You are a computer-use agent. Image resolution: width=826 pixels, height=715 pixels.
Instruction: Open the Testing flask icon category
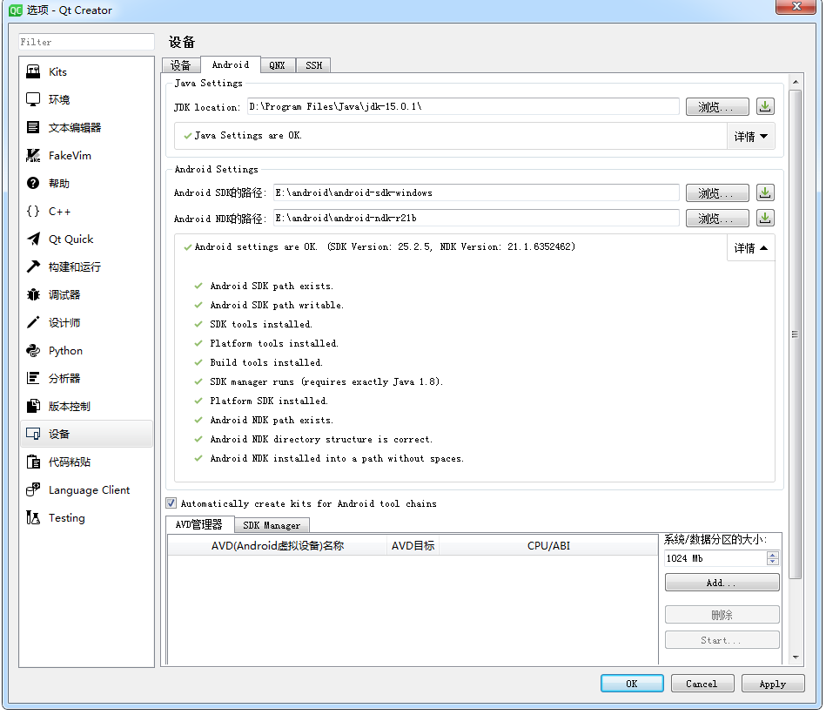pyautogui.click(x=33, y=518)
